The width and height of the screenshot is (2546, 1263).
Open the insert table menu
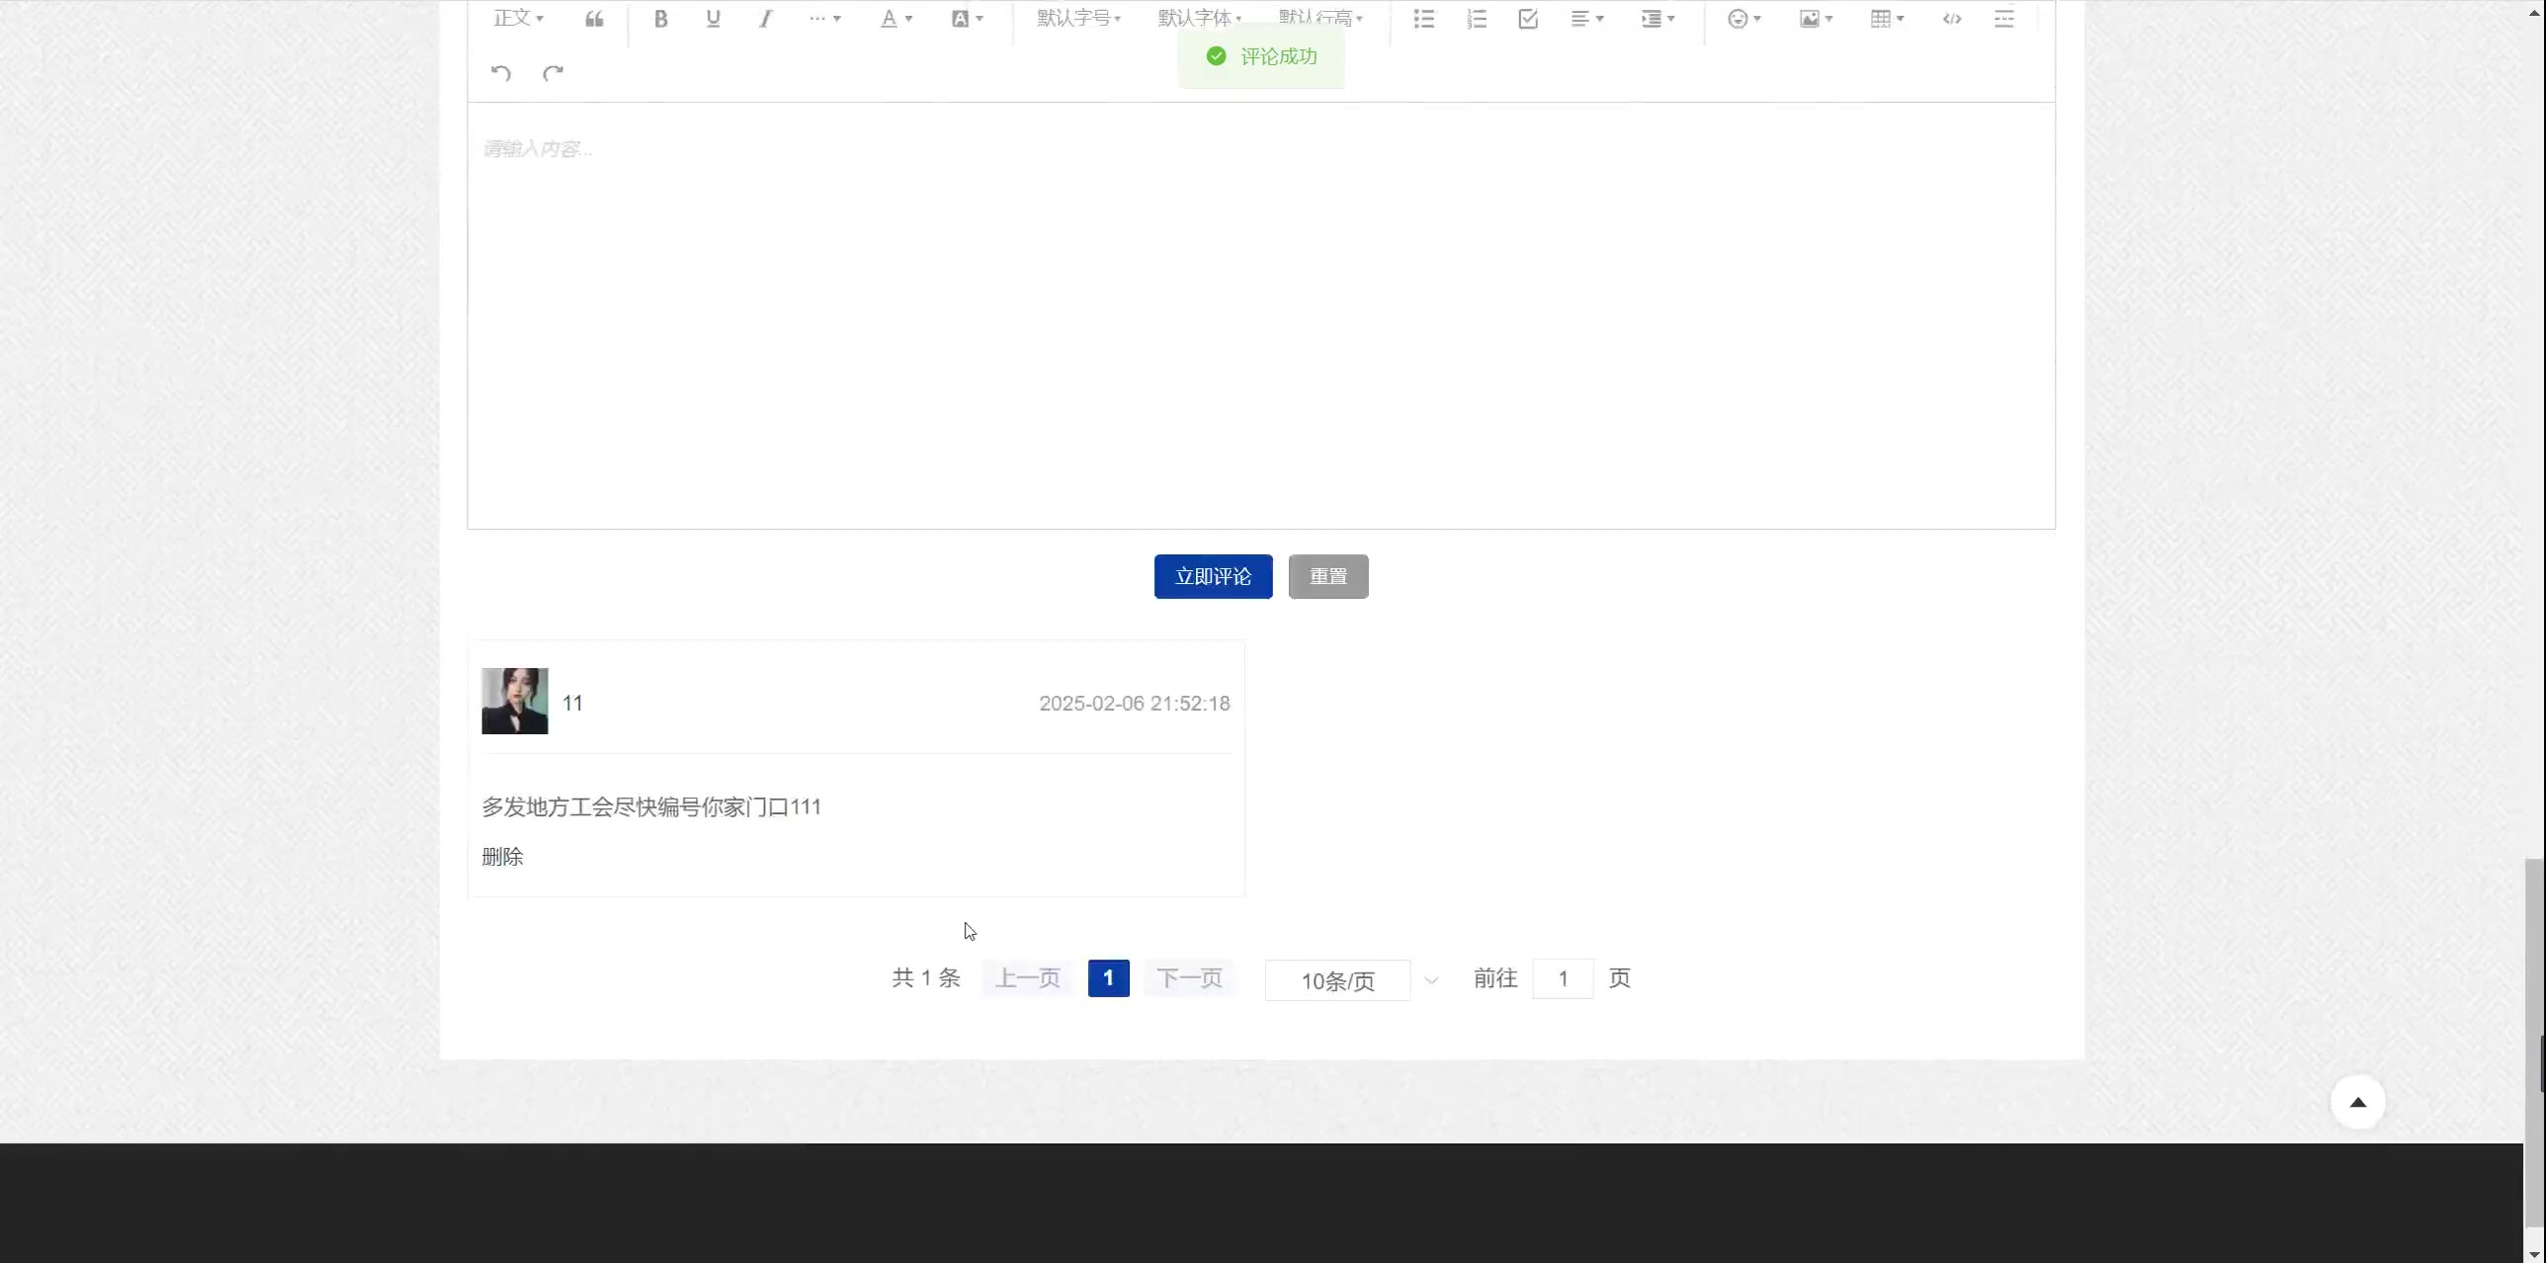(1887, 19)
